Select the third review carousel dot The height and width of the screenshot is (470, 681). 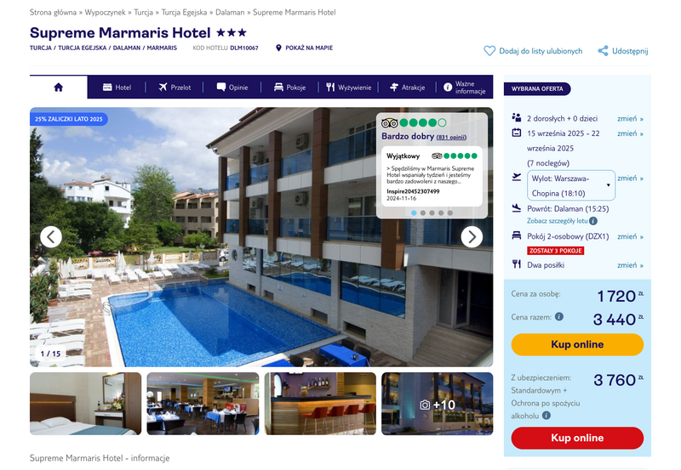pyautogui.click(x=432, y=212)
